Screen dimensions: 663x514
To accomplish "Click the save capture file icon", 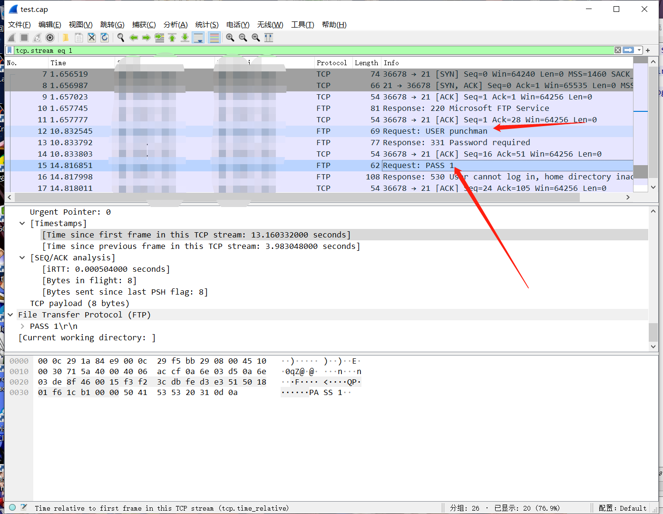I will pos(78,38).
